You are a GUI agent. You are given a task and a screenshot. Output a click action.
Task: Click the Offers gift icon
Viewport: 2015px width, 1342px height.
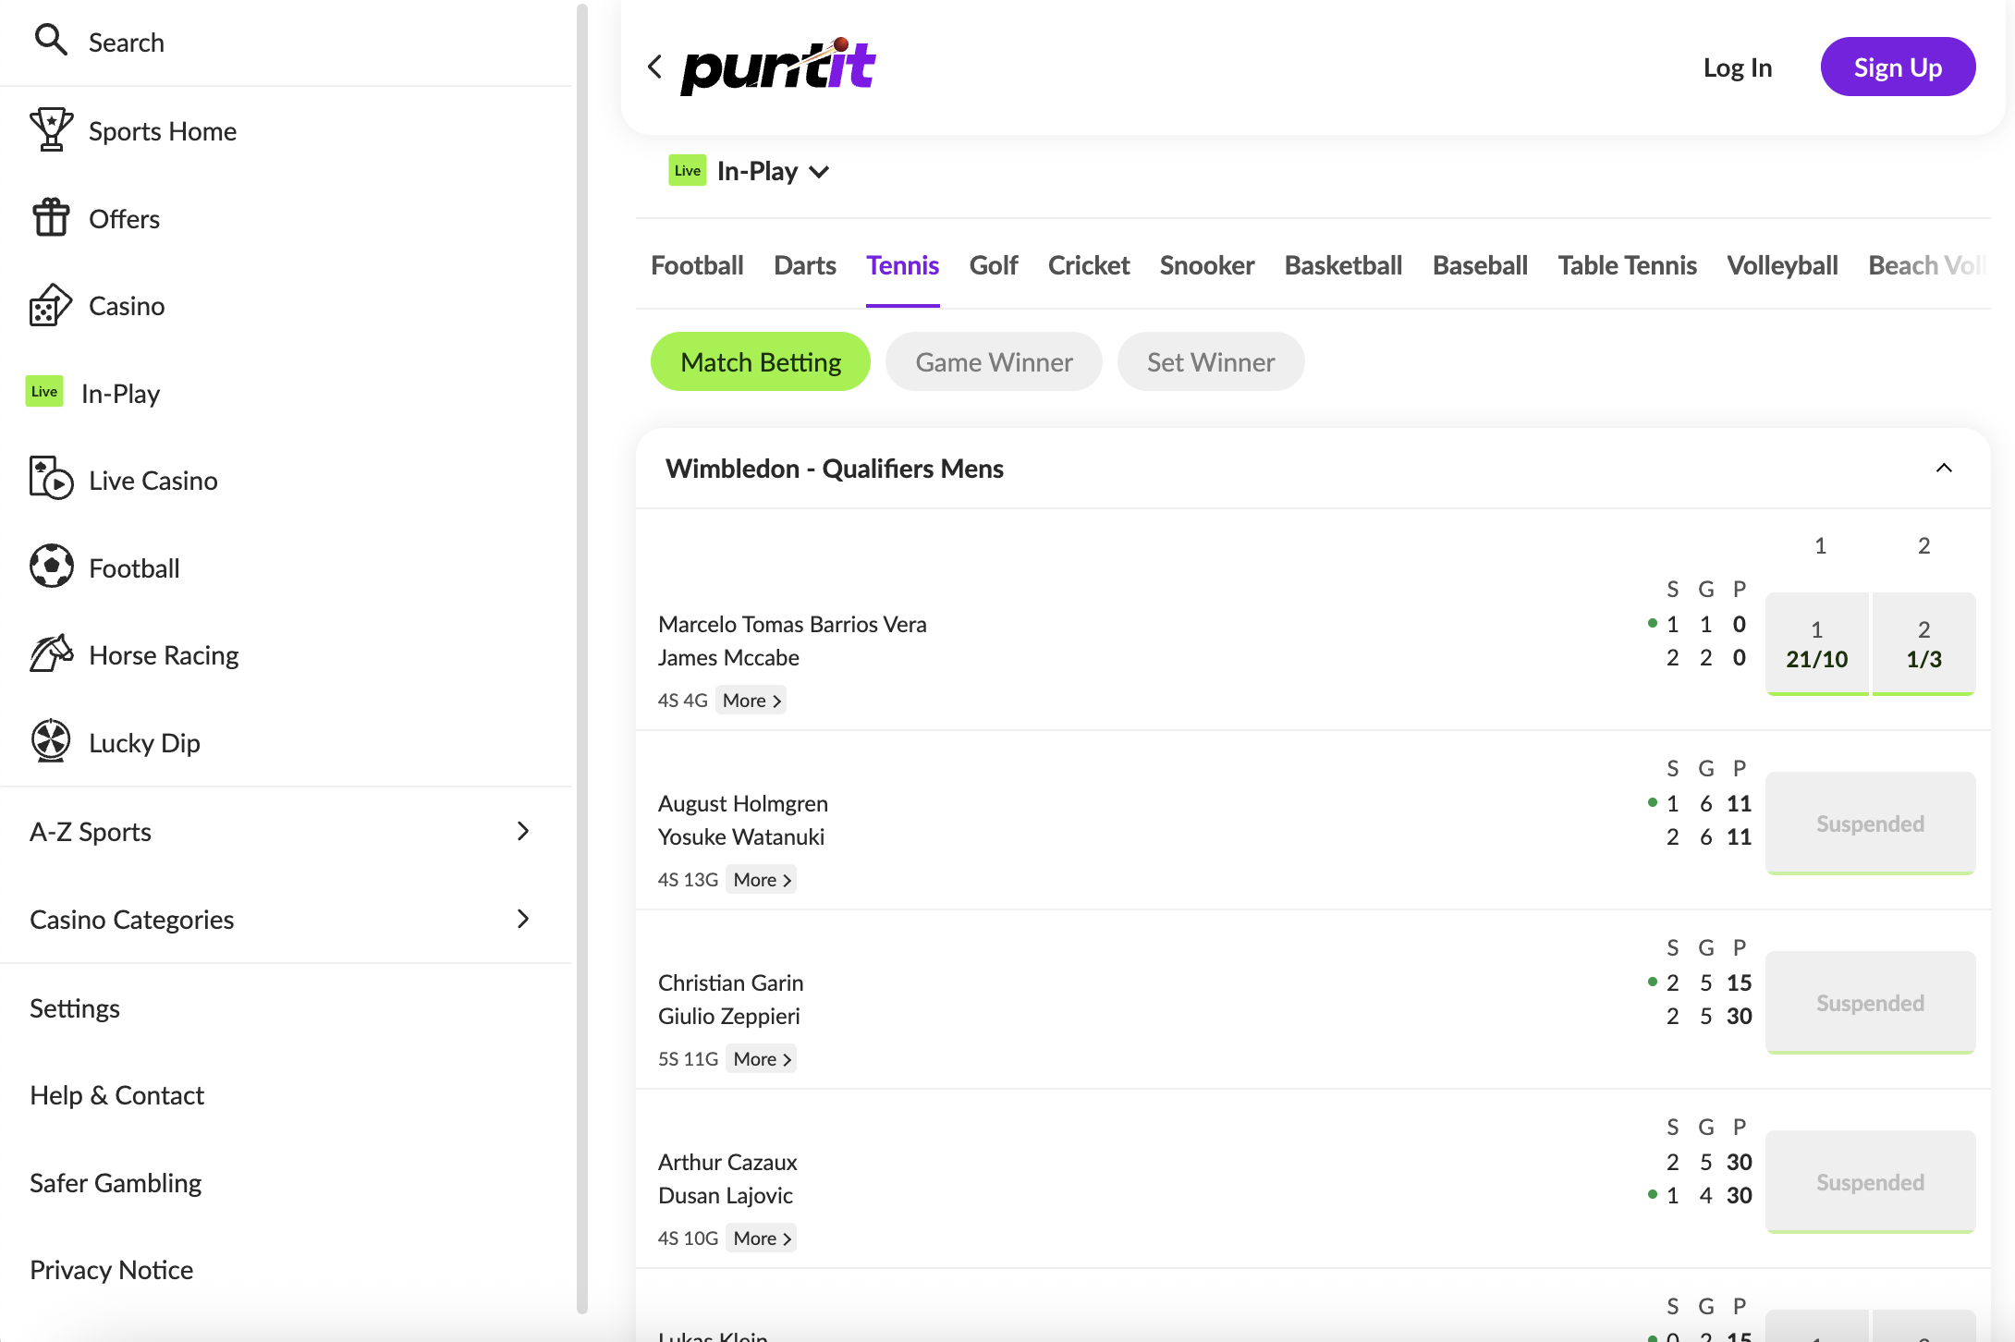tap(52, 217)
